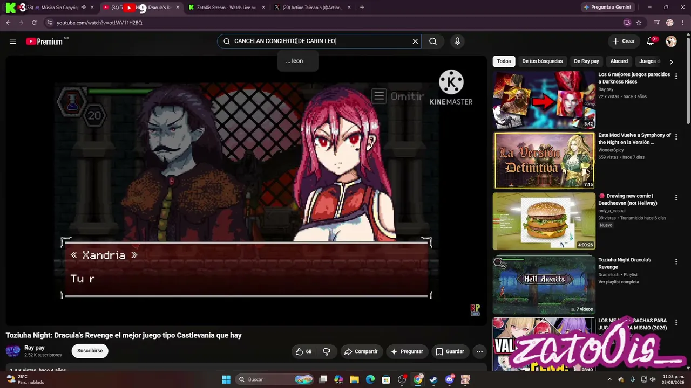
Task: Open Microsoft Store from taskbar
Action: pos(386,379)
